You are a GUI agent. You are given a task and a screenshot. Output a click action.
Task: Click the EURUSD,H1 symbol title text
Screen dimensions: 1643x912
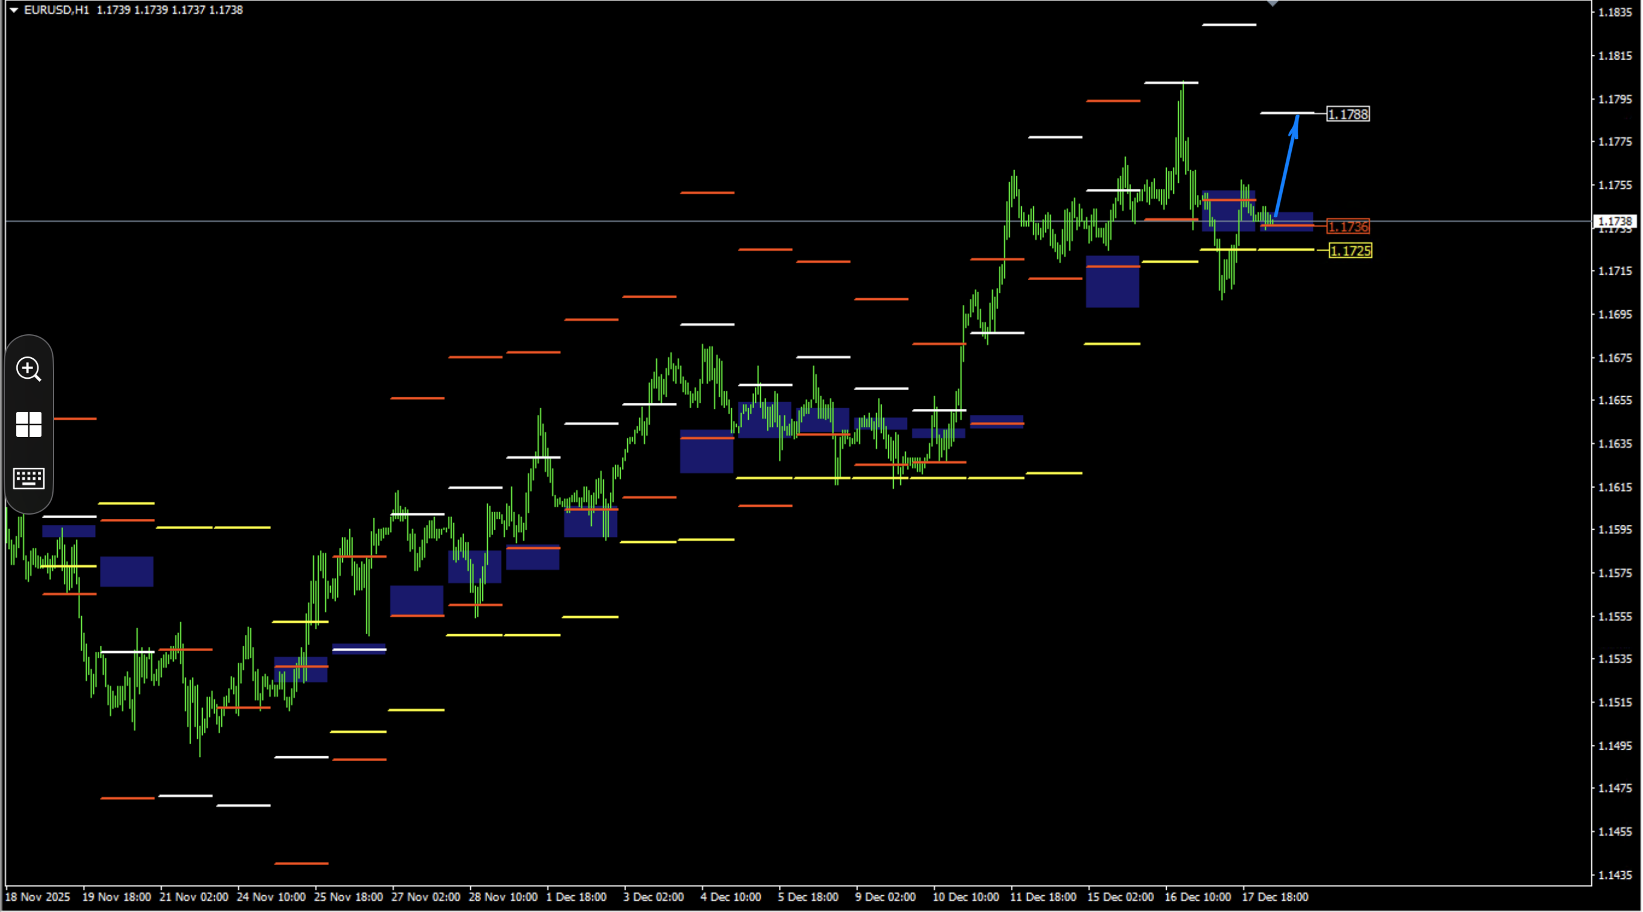point(56,10)
